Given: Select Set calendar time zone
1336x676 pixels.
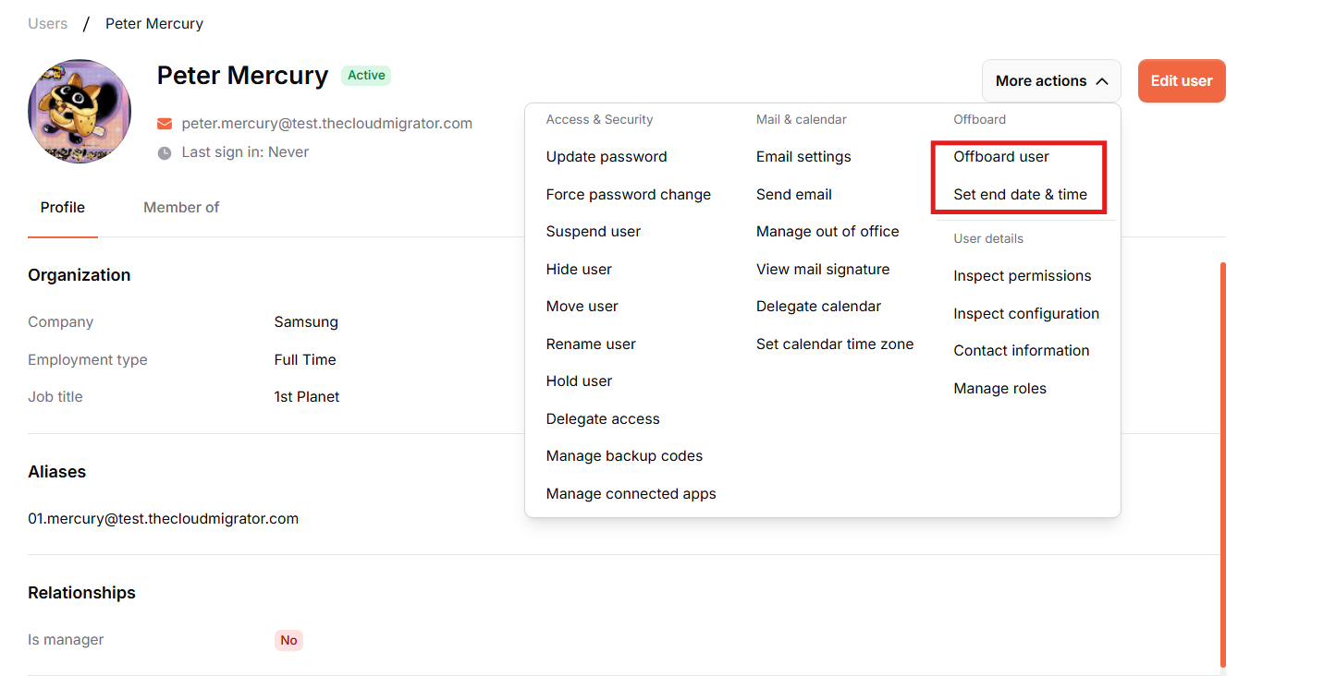Looking at the screenshot, I should click(x=835, y=344).
